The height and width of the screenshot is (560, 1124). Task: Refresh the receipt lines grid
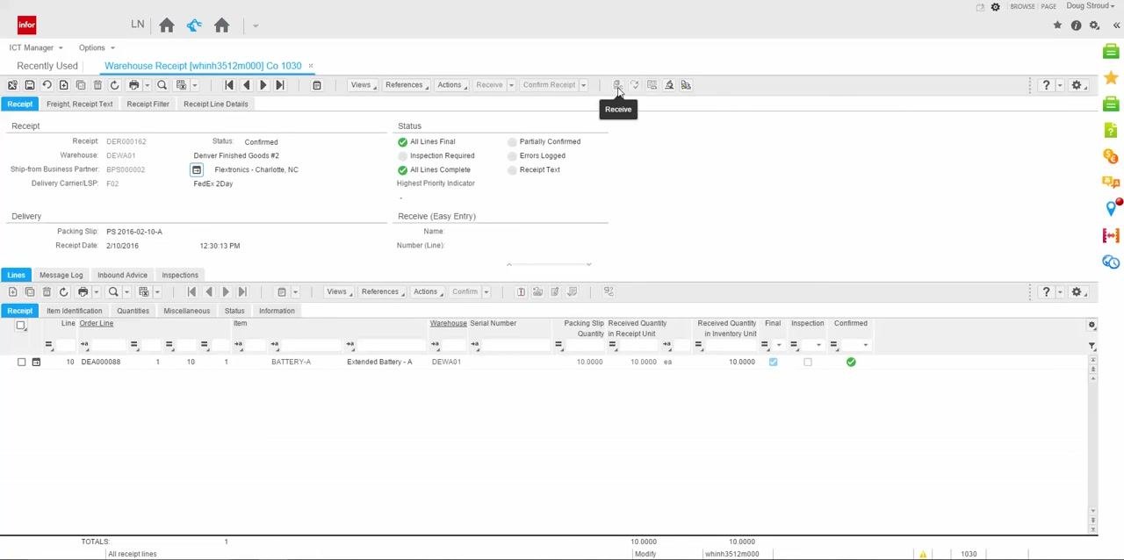63,291
